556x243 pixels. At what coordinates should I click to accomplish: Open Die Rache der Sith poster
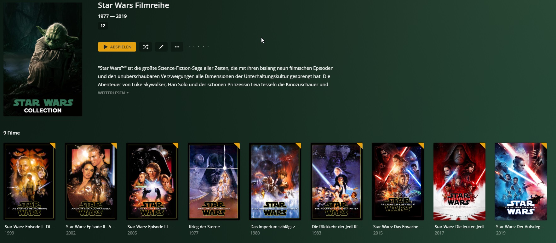pos(152,181)
